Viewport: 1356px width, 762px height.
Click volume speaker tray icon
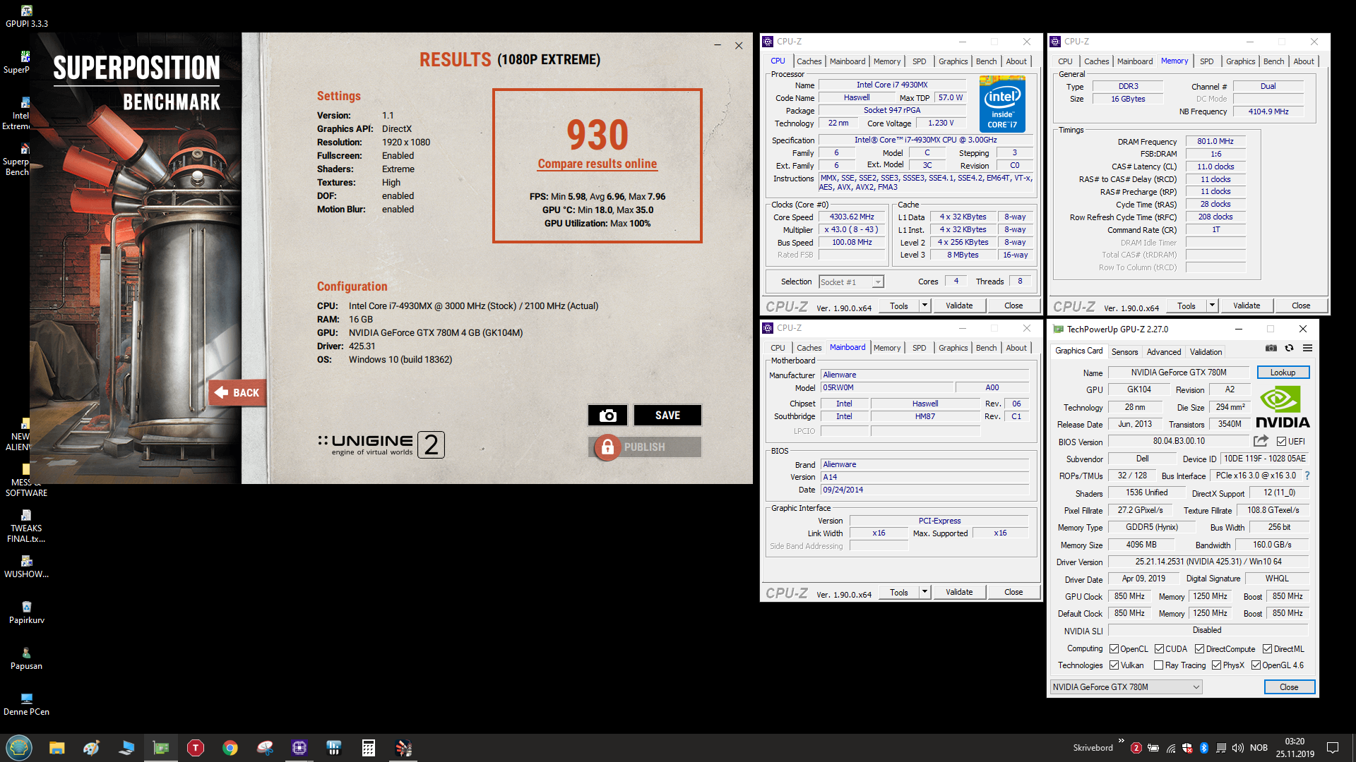tap(1237, 748)
